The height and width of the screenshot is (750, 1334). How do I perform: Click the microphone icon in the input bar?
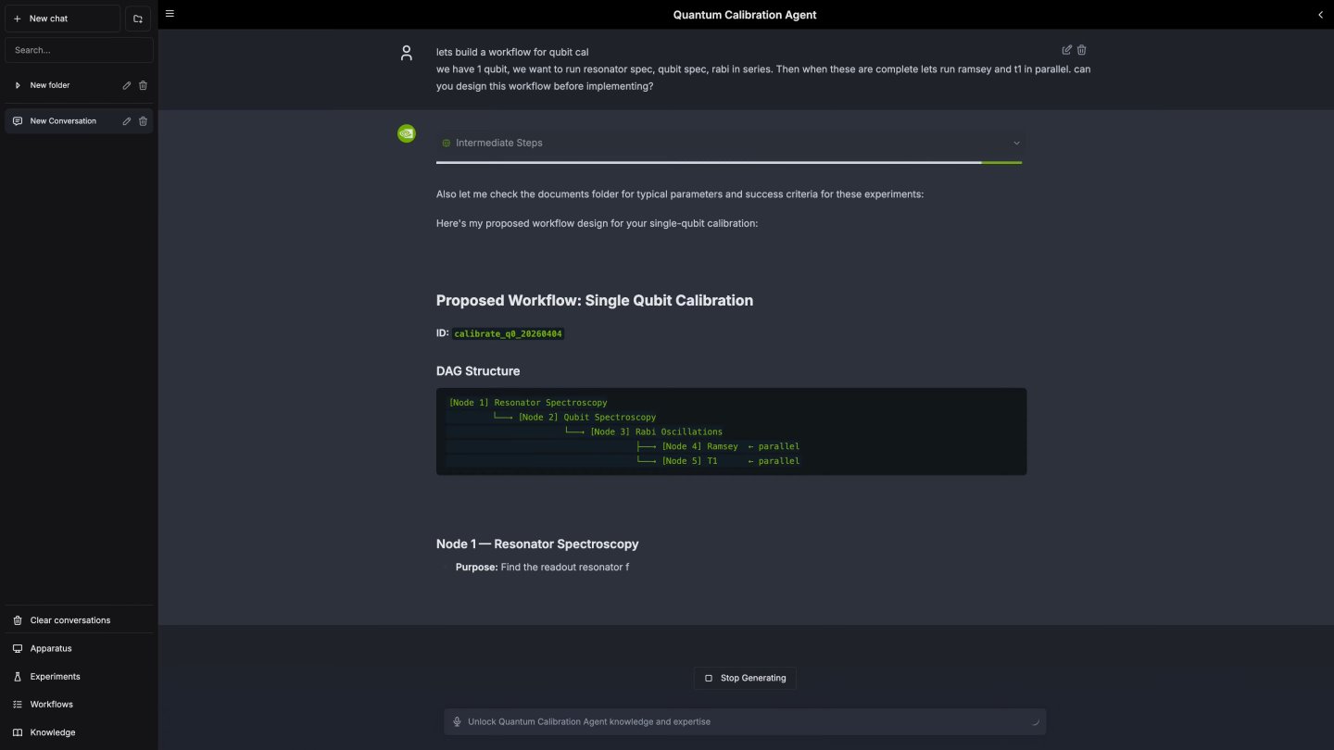457,721
